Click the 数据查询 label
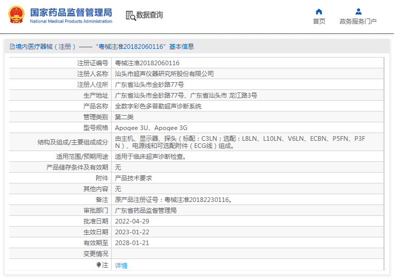The width and height of the screenshot is (394, 279). tap(150, 15)
